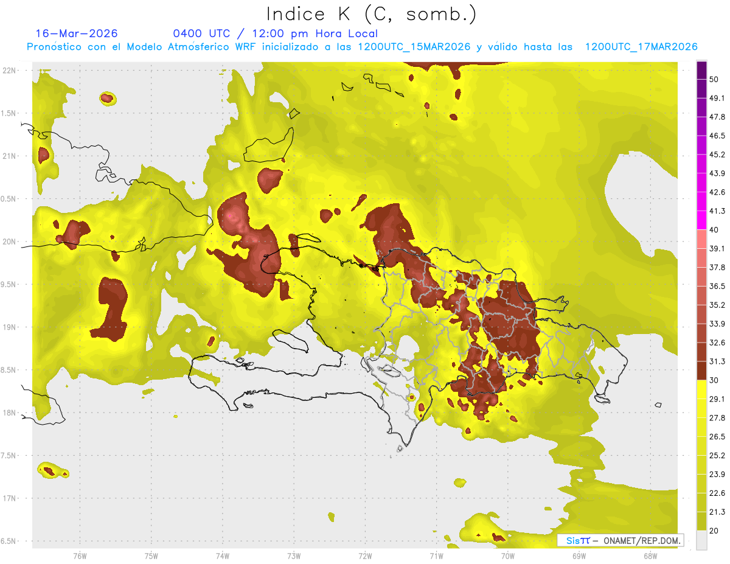Pick the gray swatch at the colorbar bottom
Image resolution: width=730 pixels, height=564 pixels.
click(x=701, y=540)
